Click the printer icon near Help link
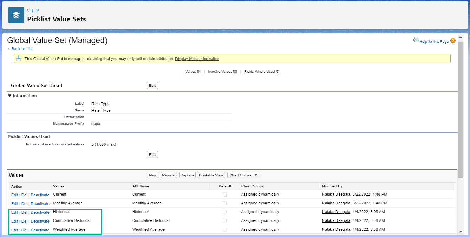470x237 pixels. (x=416, y=40)
